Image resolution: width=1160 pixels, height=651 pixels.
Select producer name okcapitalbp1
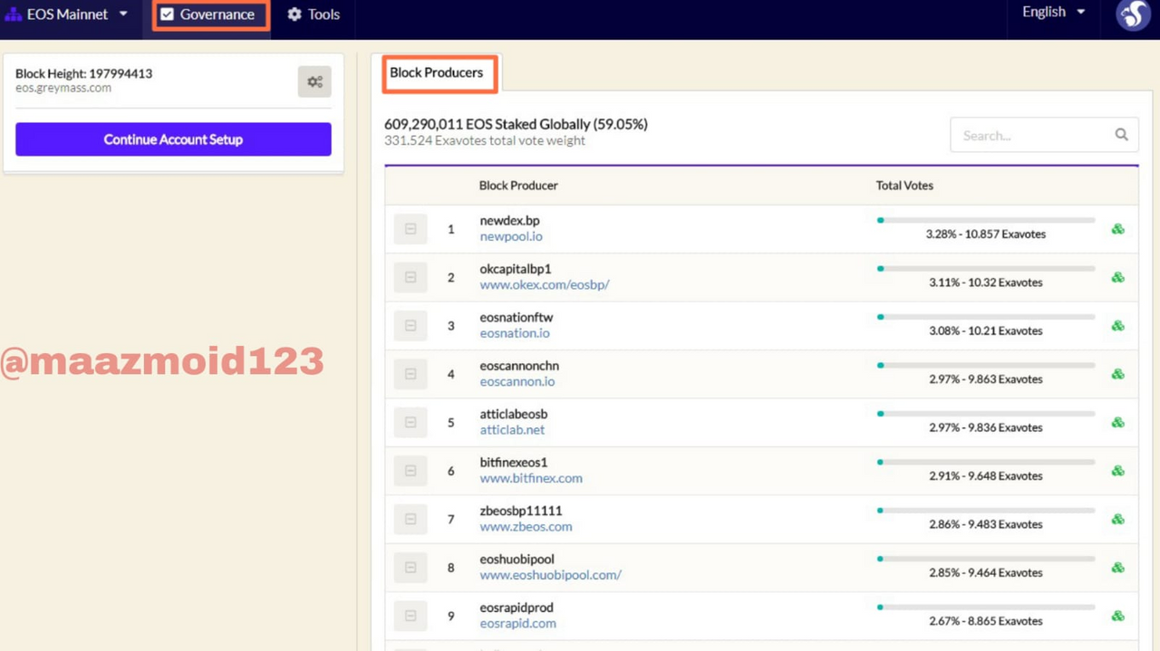(x=516, y=269)
